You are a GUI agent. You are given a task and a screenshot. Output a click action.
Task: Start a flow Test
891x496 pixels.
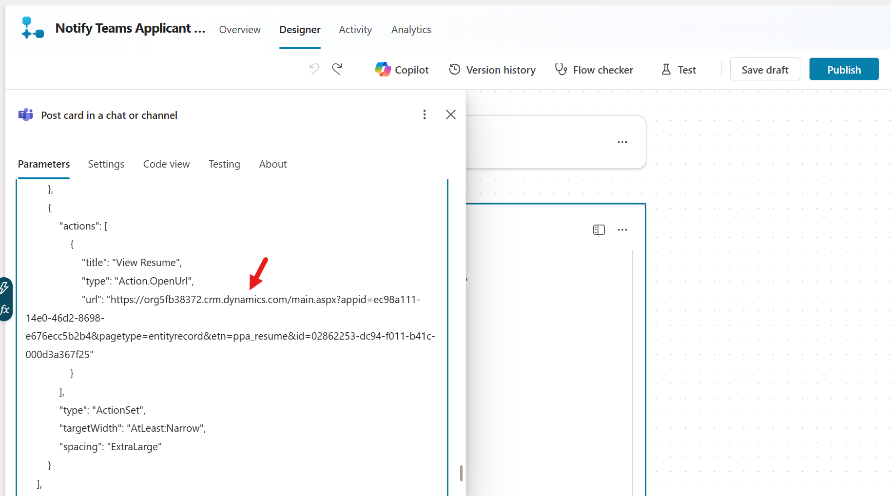678,69
